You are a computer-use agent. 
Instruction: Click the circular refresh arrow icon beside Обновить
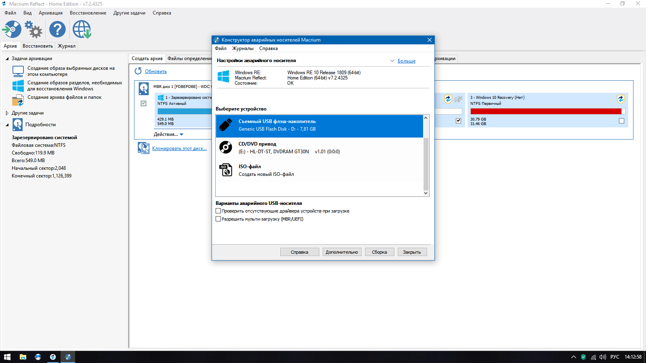(138, 71)
